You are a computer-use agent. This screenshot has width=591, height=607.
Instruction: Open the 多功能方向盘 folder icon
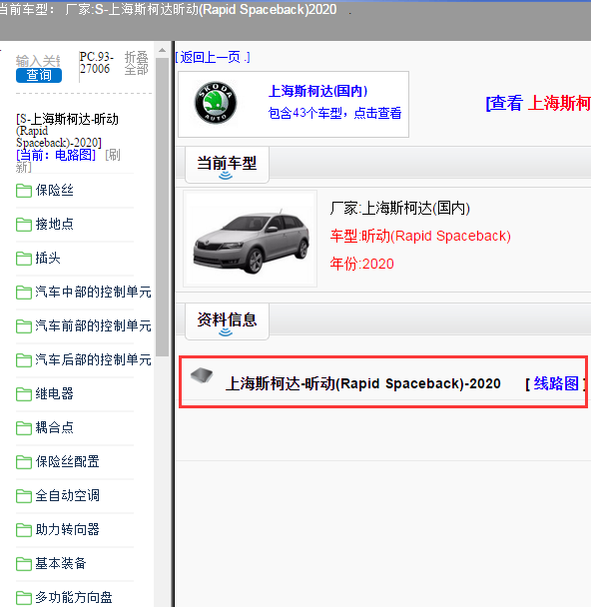[24, 598]
